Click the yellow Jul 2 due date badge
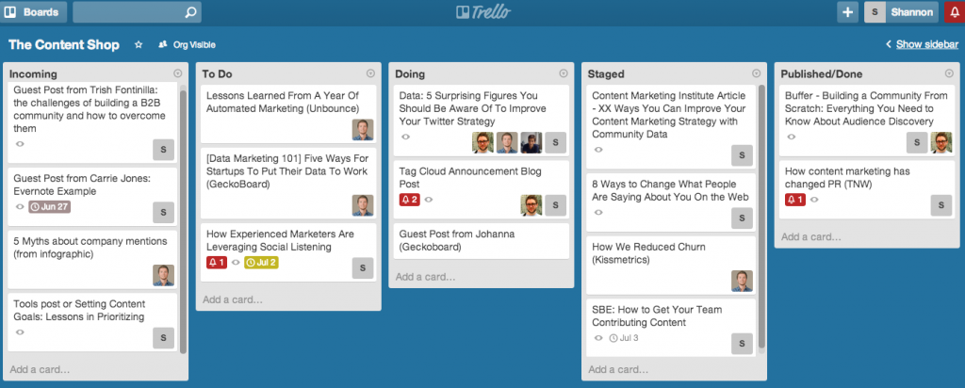The height and width of the screenshot is (388, 965). coord(261,263)
